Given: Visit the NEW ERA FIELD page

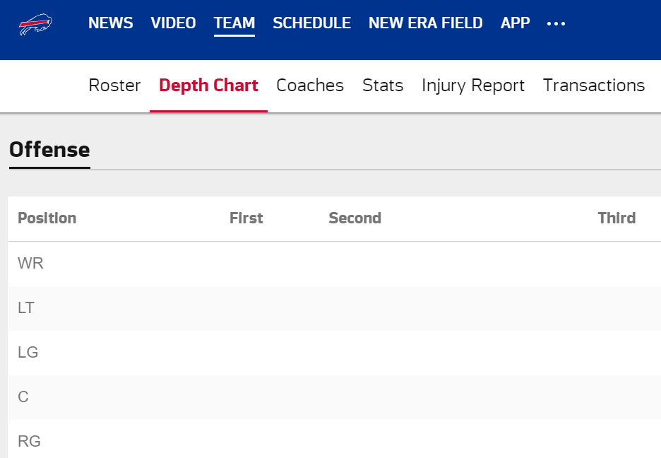Looking at the screenshot, I should click(425, 23).
